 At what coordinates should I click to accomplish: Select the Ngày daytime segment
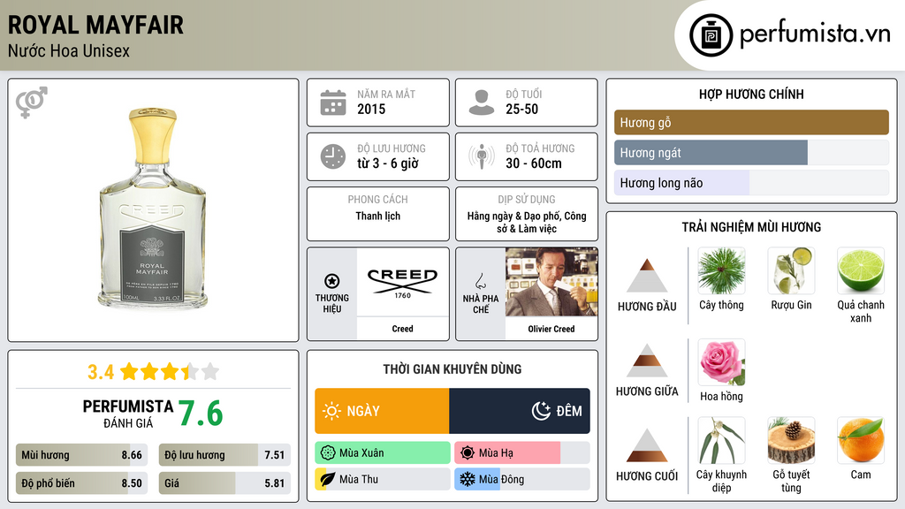tap(382, 411)
